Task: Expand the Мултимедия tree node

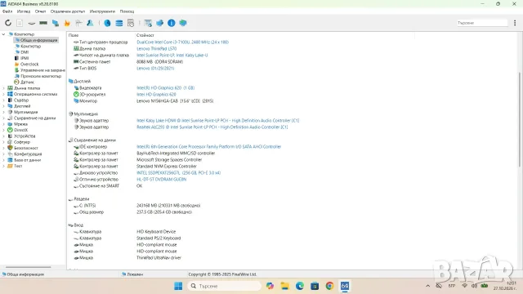Action: [x=3, y=112]
